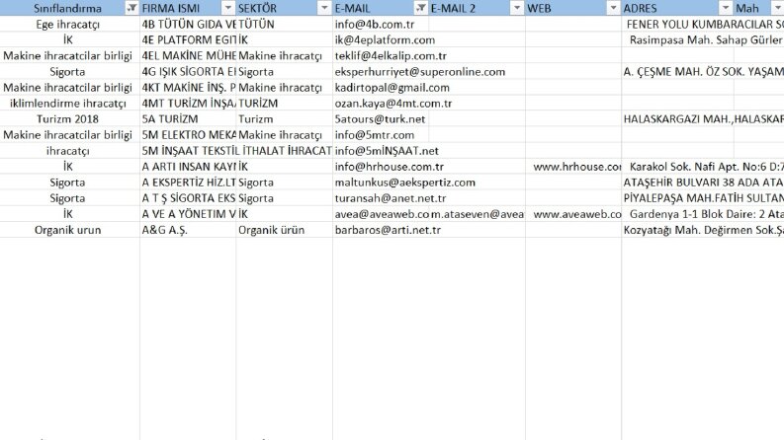Select the email 'kadirtopal@gmail.com'
784x440 pixels.
[392, 88]
